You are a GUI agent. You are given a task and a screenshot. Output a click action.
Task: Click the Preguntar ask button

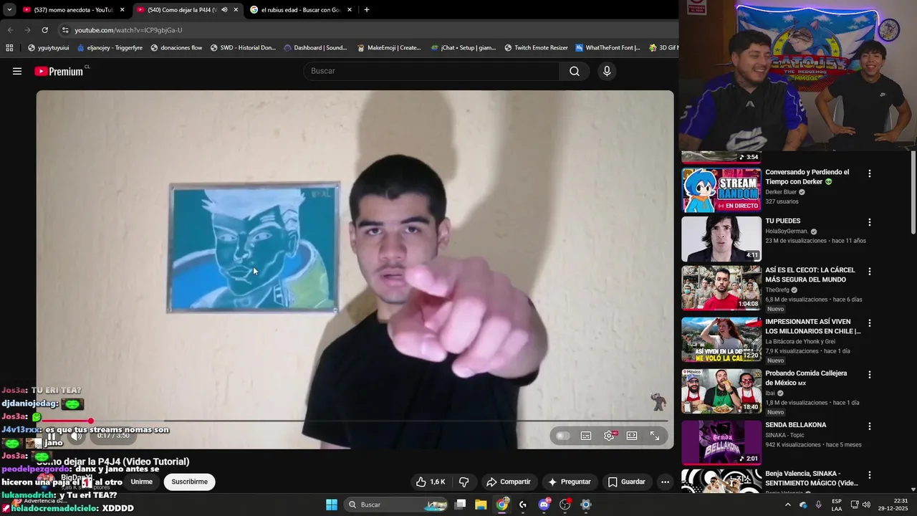pyautogui.click(x=570, y=482)
